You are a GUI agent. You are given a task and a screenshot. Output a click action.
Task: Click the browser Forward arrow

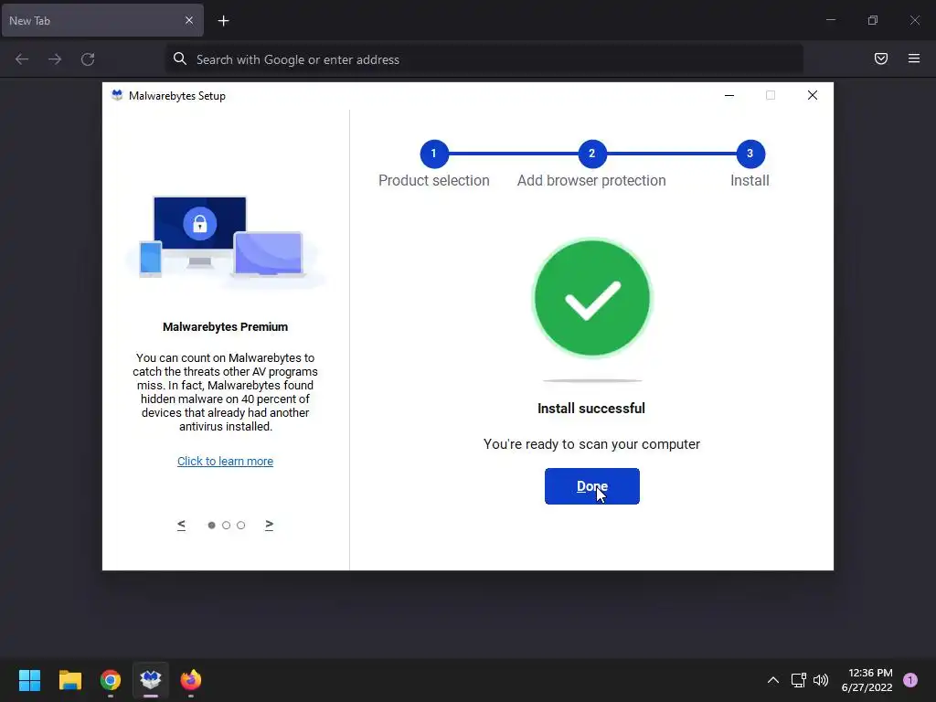(x=55, y=59)
